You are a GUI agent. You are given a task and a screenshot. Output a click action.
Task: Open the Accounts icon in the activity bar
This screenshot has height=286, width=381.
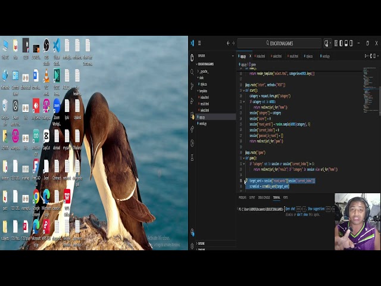[192, 232]
